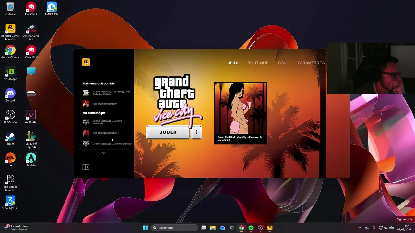
Task: Collapse the launcher sidebar panel
Action: coord(86,167)
